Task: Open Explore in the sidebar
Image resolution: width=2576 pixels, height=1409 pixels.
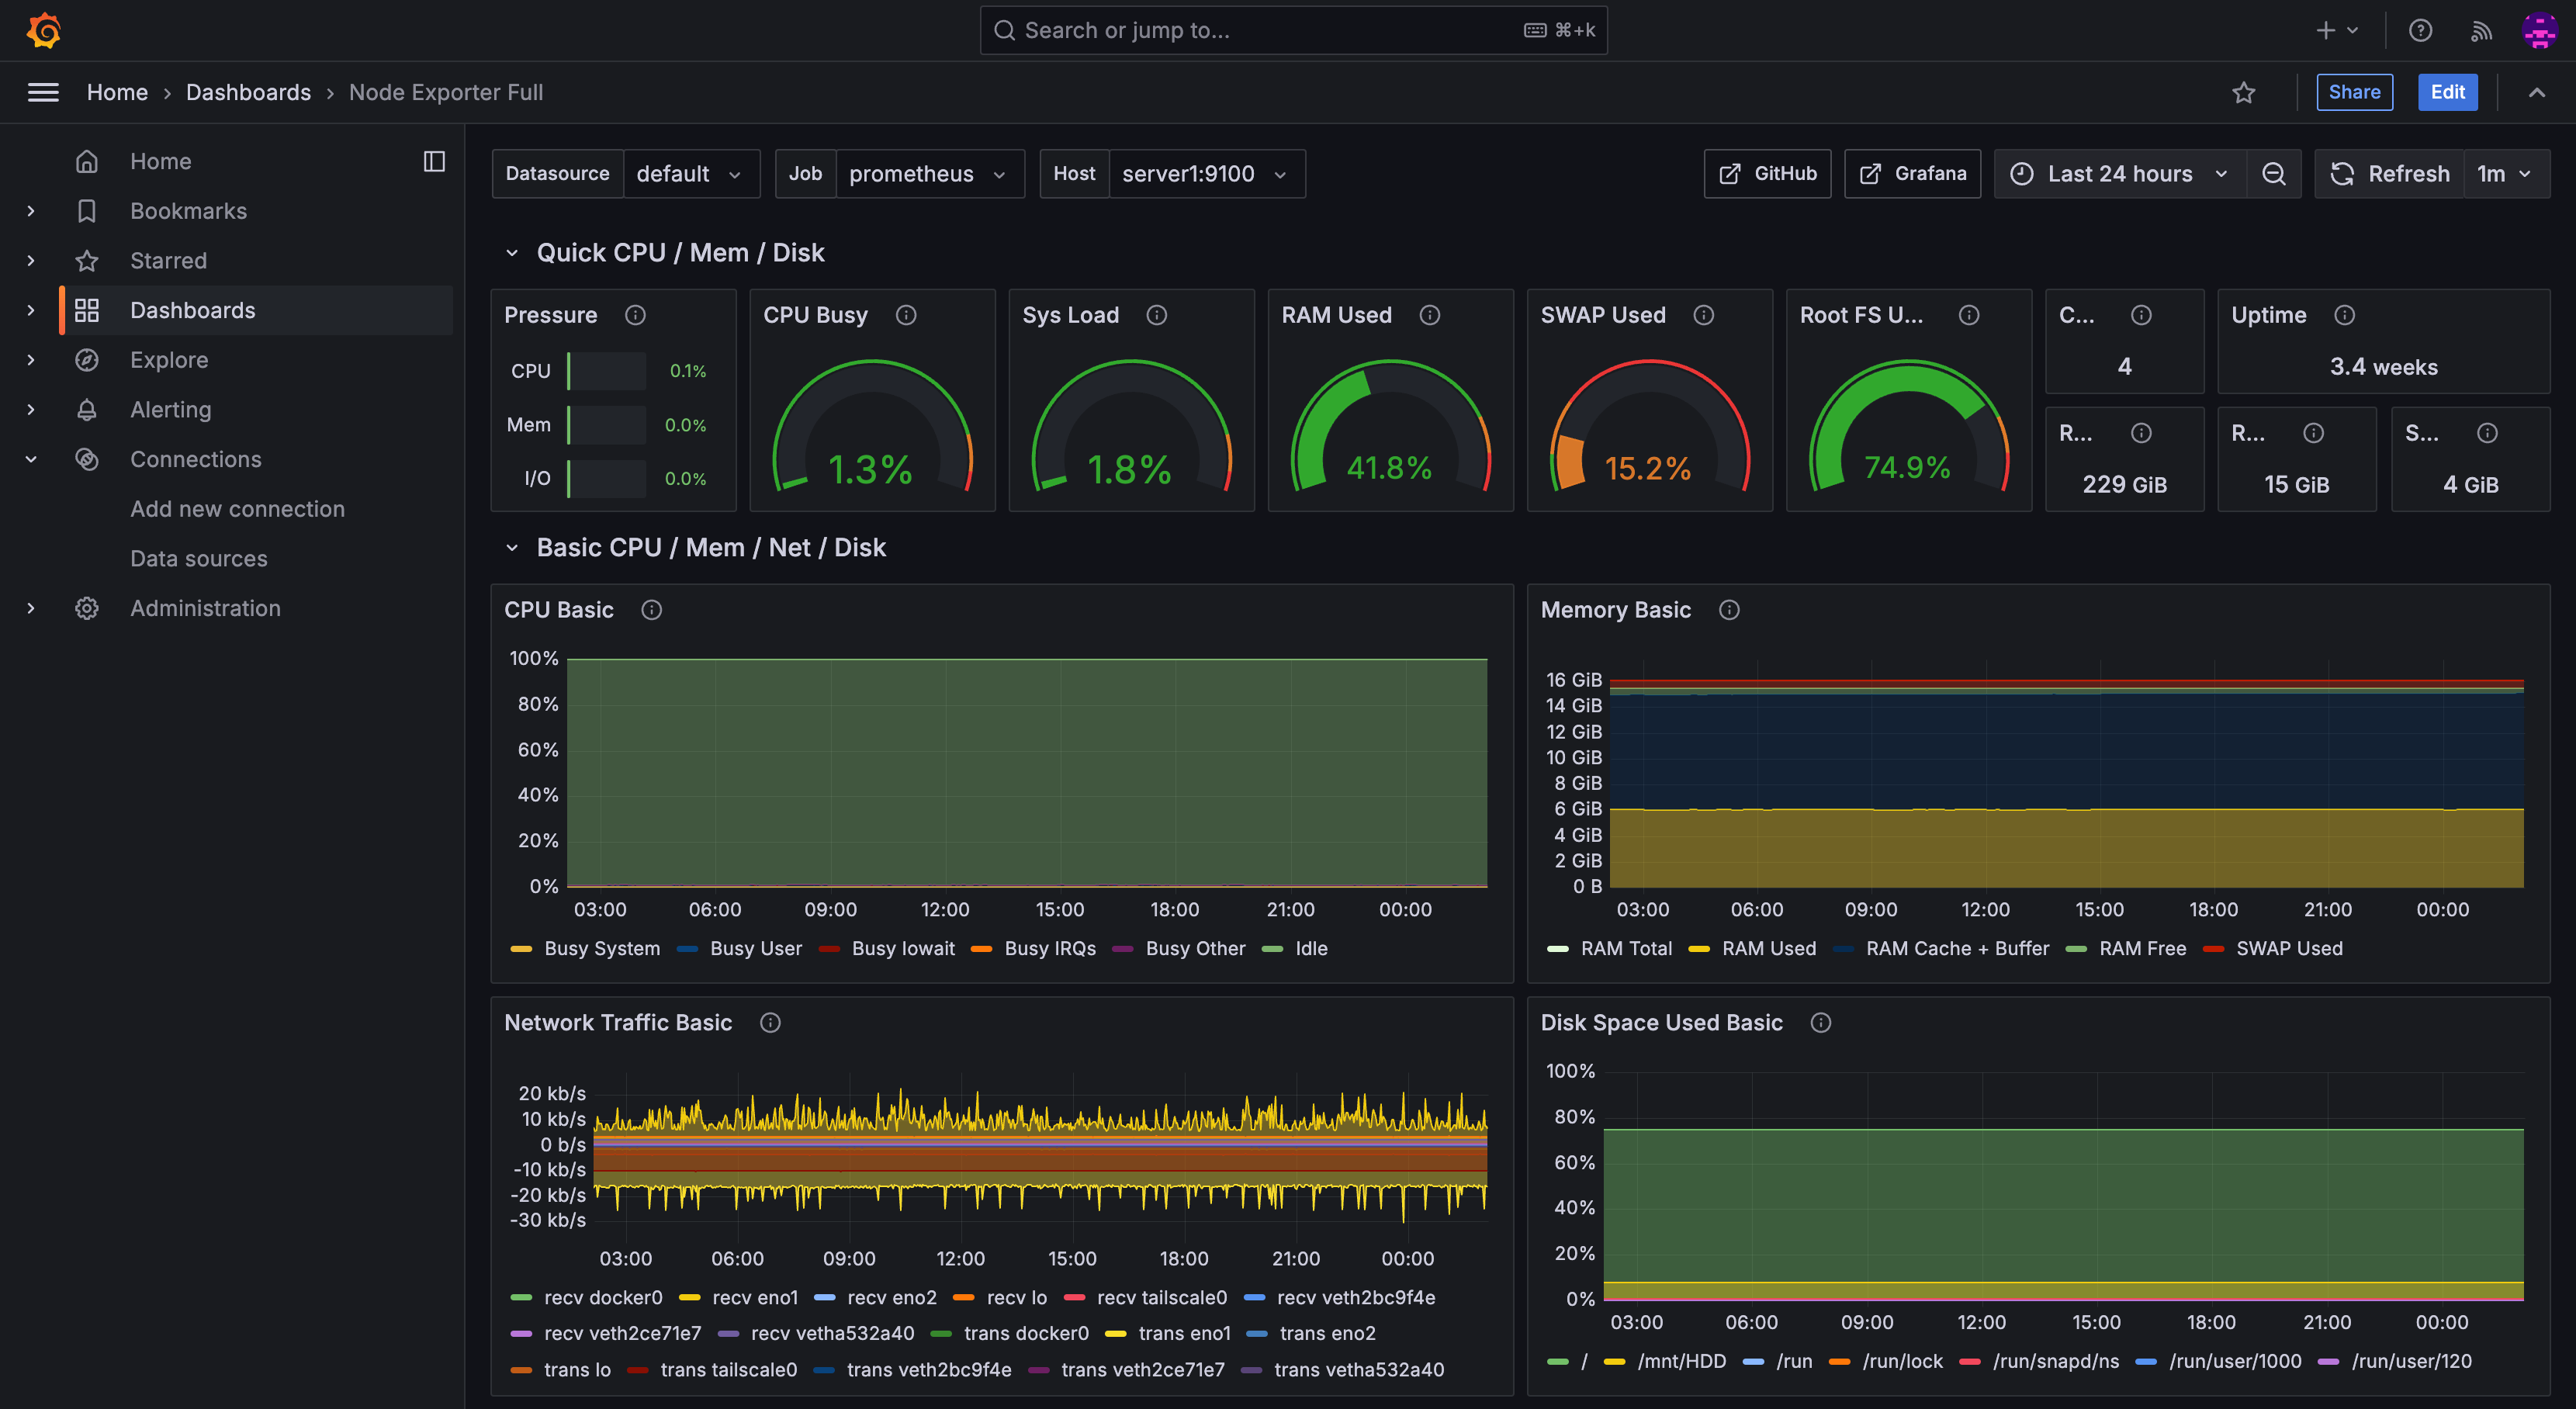Action: tap(169, 360)
